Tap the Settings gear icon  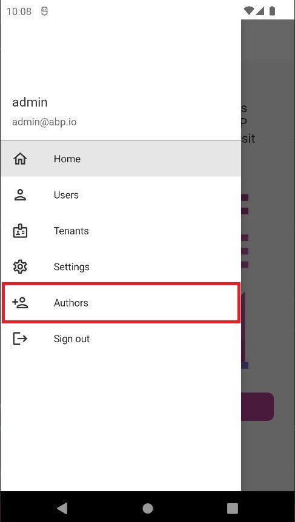[x=20, y=266]
